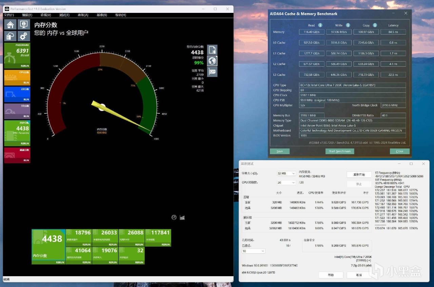
Task: Click the Write column info icon
Action: coord(348,25)
